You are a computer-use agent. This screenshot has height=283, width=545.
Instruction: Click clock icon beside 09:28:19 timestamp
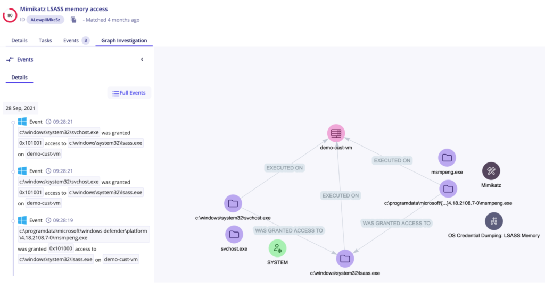[x=48, y=220]
